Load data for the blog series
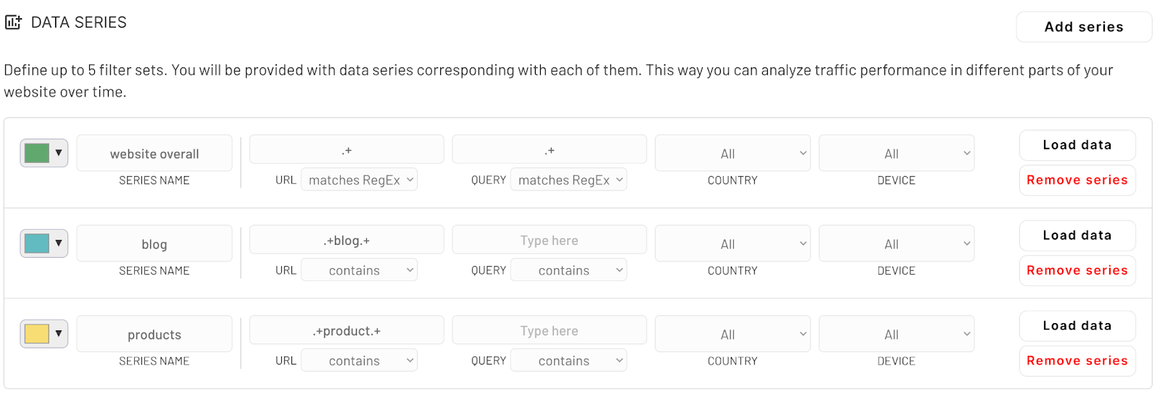This screenshot has width=1160, height=405. pos(1077,235)
